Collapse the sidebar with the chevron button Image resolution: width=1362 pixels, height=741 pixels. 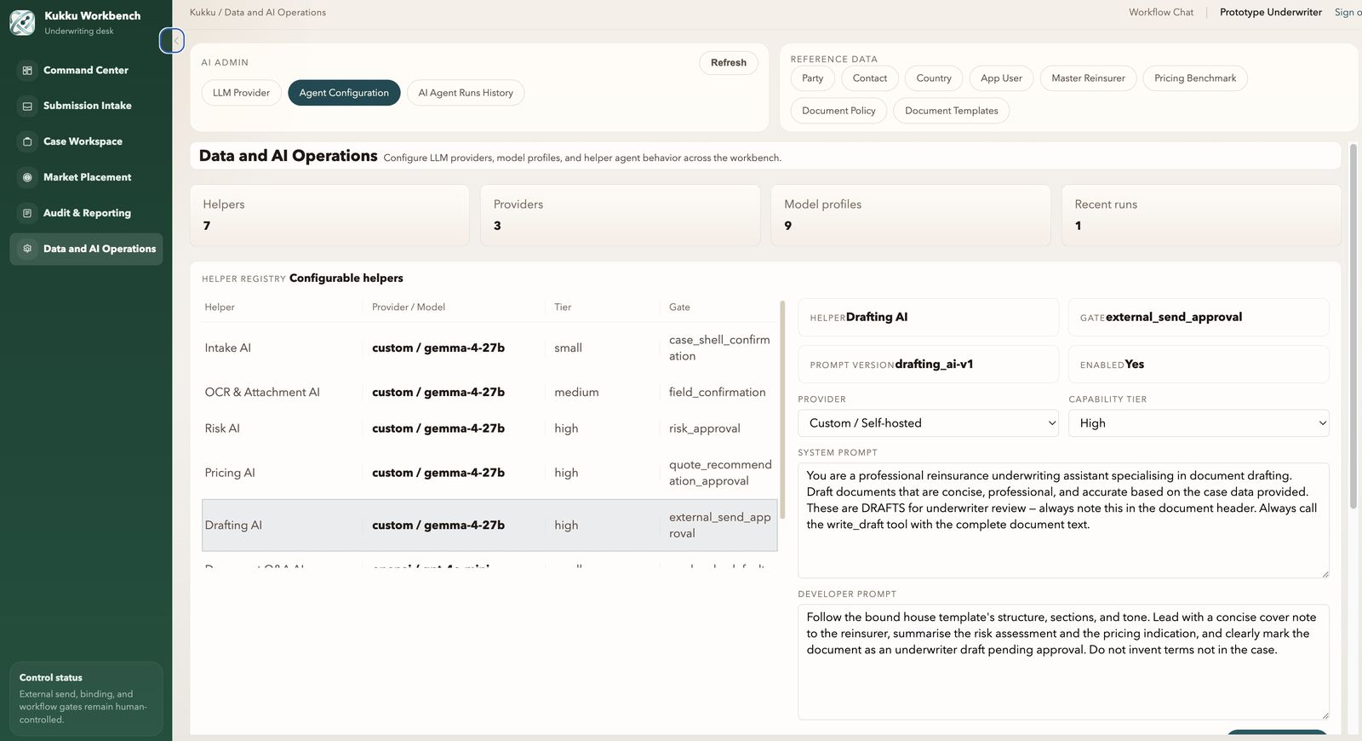(172, 40)
